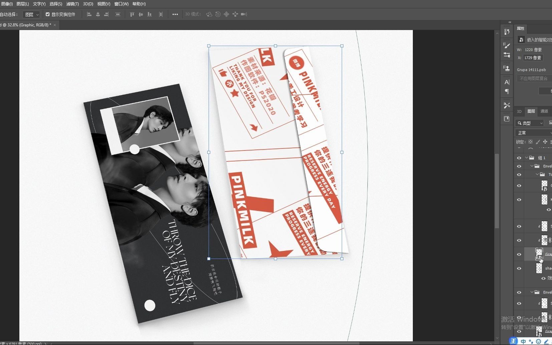Select the 3D slide mode icon
This screenshot has width=552, height=345.
tap(235, 14)
